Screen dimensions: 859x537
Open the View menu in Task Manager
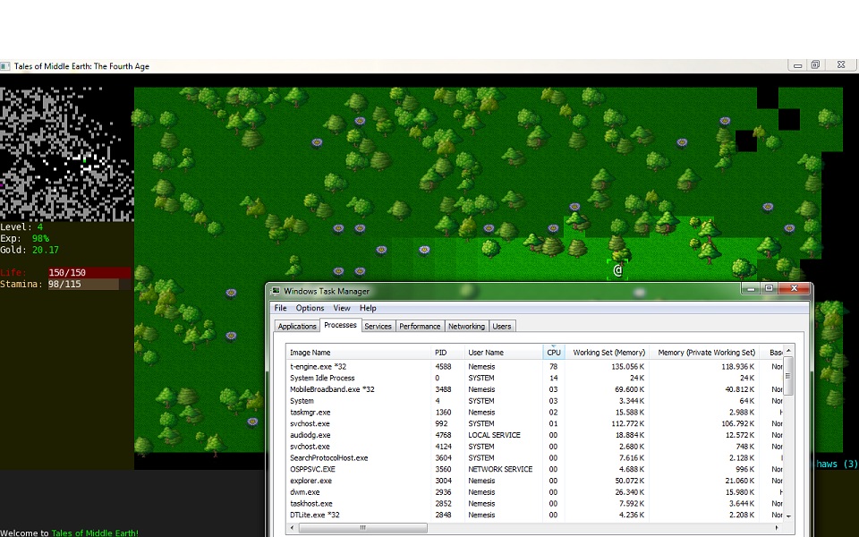341,308
